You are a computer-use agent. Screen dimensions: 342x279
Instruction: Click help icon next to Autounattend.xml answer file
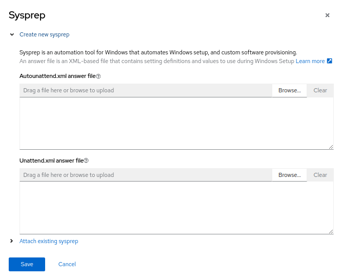[98, 76]
